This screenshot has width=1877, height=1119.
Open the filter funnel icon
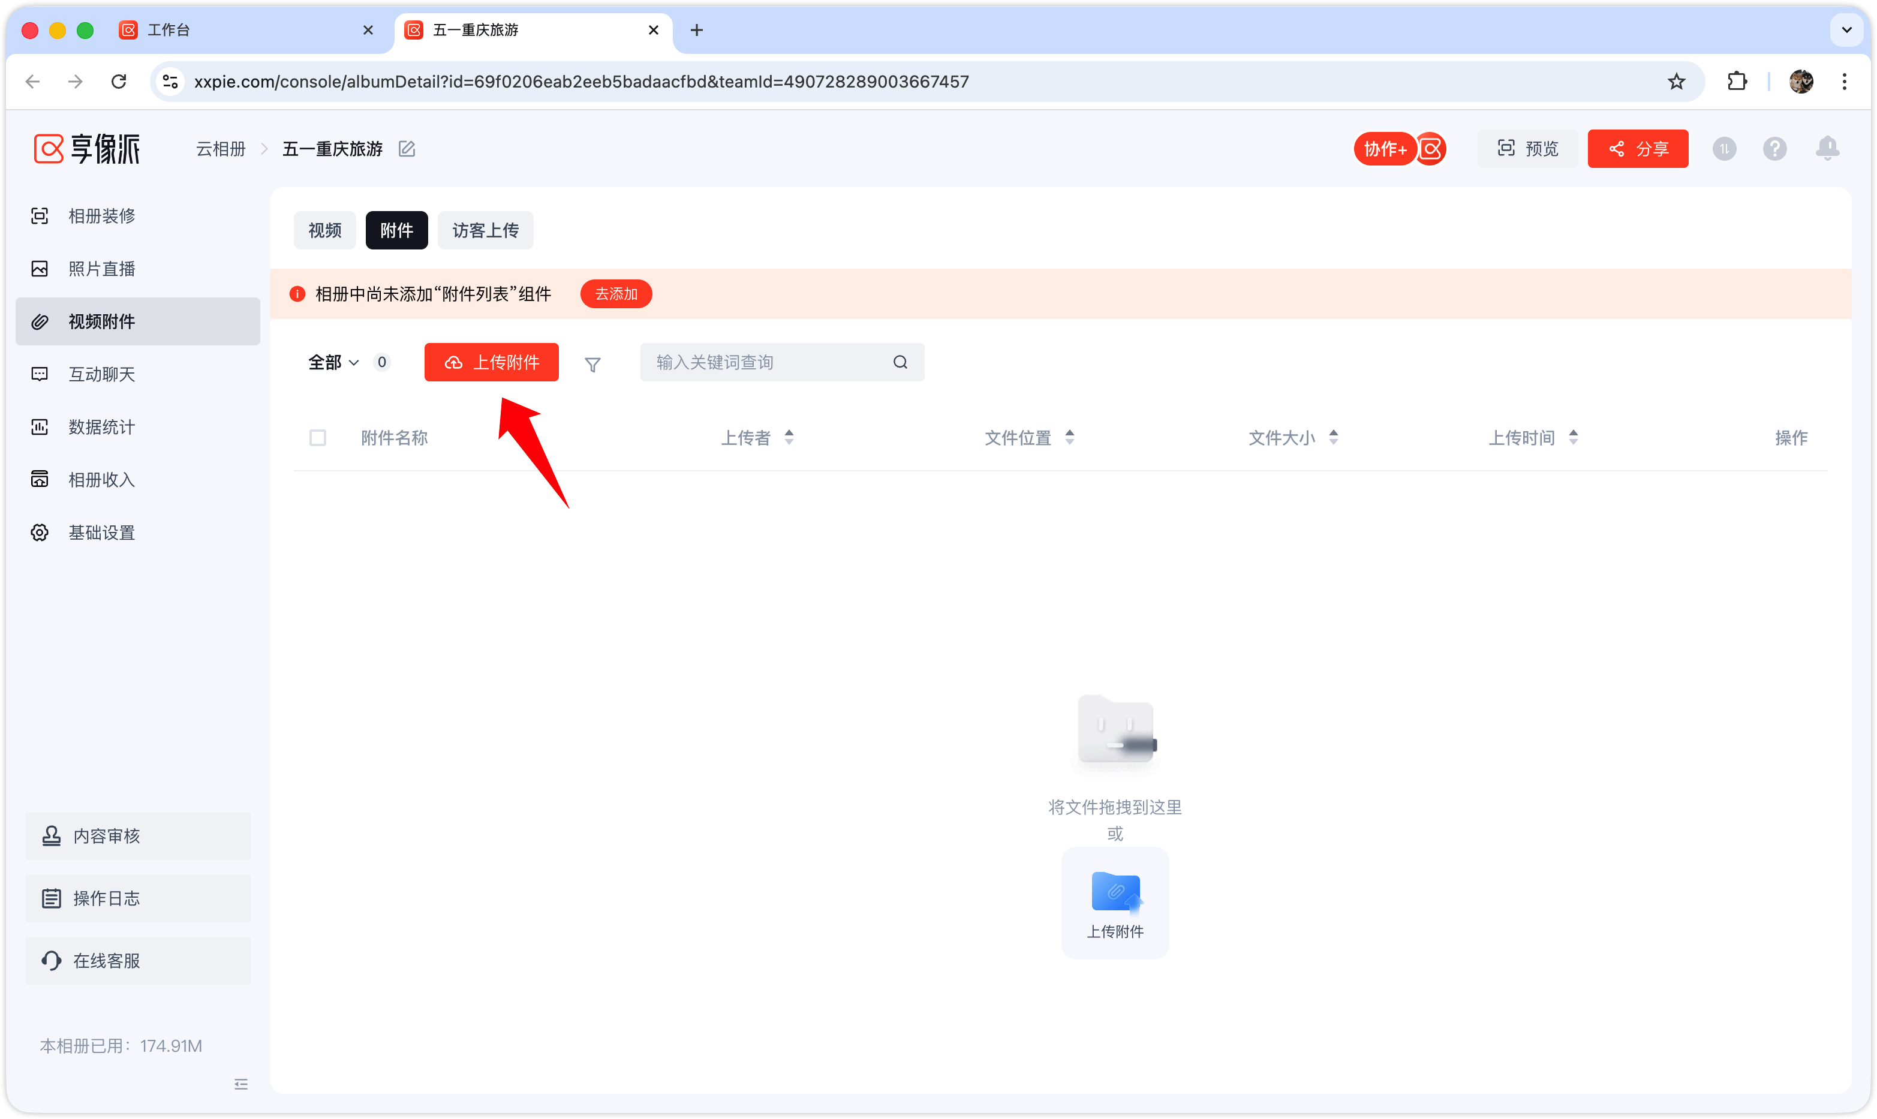592,364
